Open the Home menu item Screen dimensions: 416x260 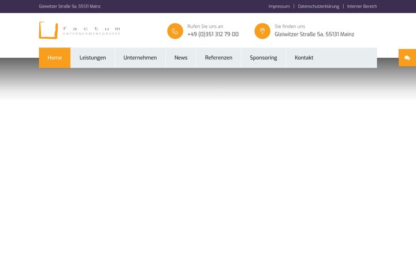coord(55,58)
